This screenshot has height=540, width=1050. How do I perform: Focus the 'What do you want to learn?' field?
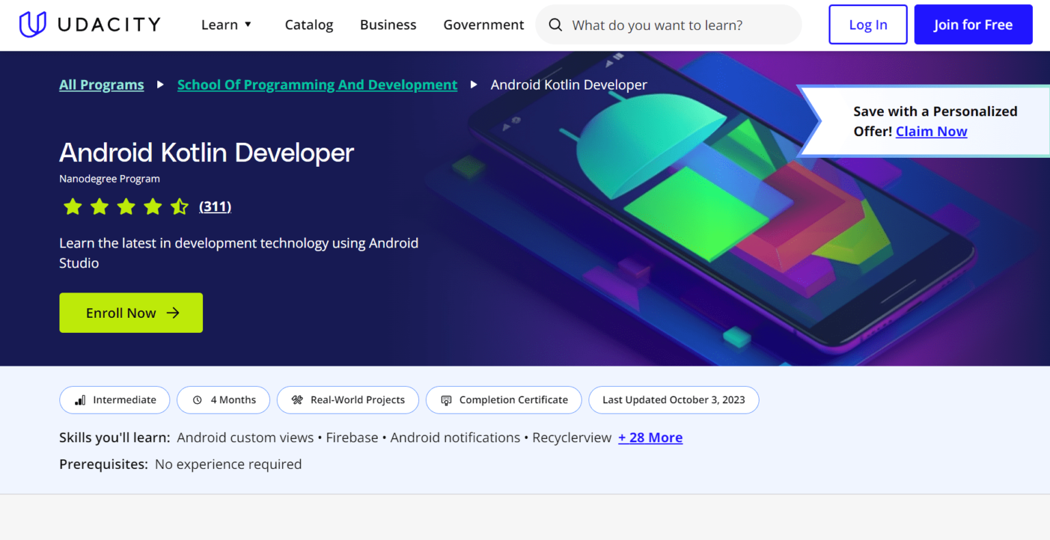pyautogui.click(x=677, y=25)
